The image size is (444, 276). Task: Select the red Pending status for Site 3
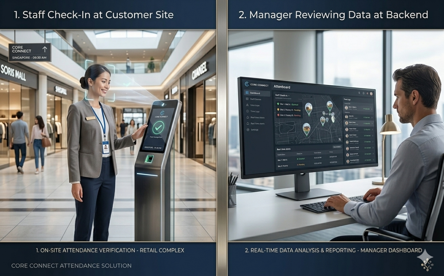(x=298, y=115)
